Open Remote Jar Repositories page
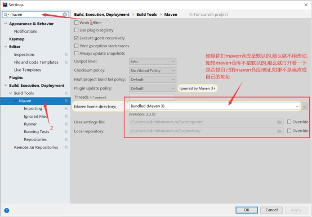 (36, 147)
